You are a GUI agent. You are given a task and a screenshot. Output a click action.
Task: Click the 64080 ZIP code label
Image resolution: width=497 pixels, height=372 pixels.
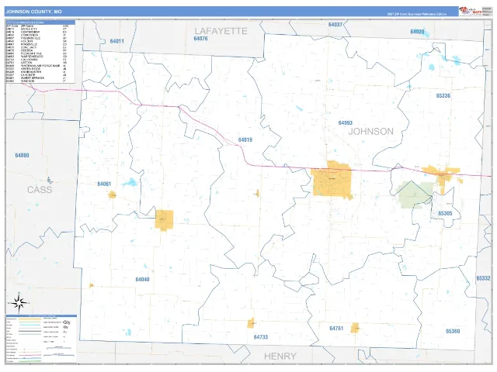point(23,155)
